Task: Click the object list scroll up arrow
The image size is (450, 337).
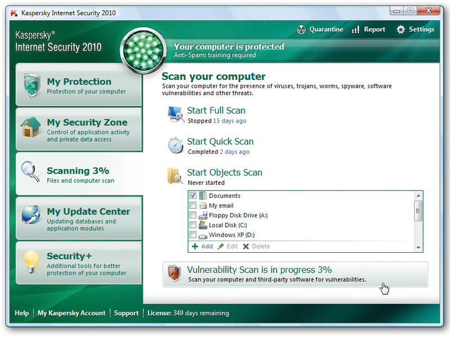Action: [418, 195]
